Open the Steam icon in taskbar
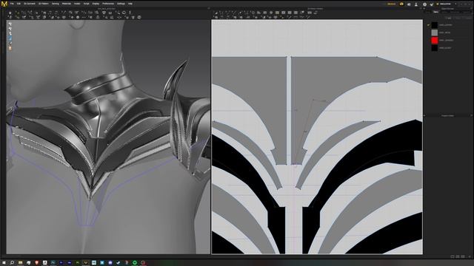The image size is (474, 266). click(x=118, y=263)
